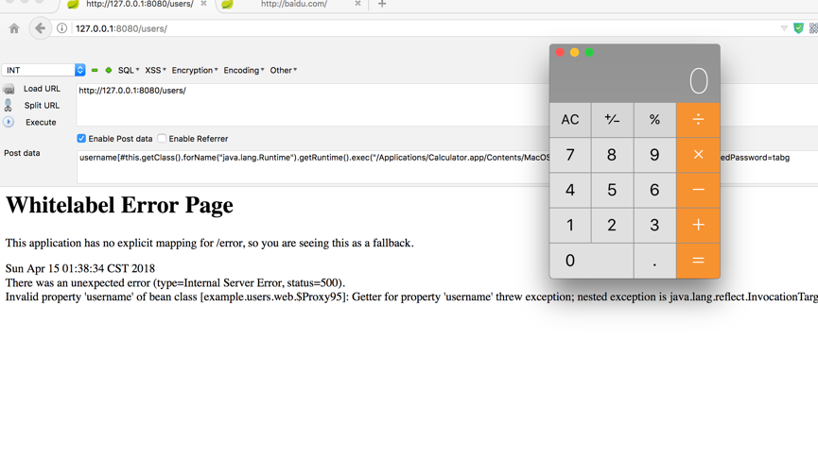Click the 5 key on Calculator
The image size is (818, 475).
point(612,190)
